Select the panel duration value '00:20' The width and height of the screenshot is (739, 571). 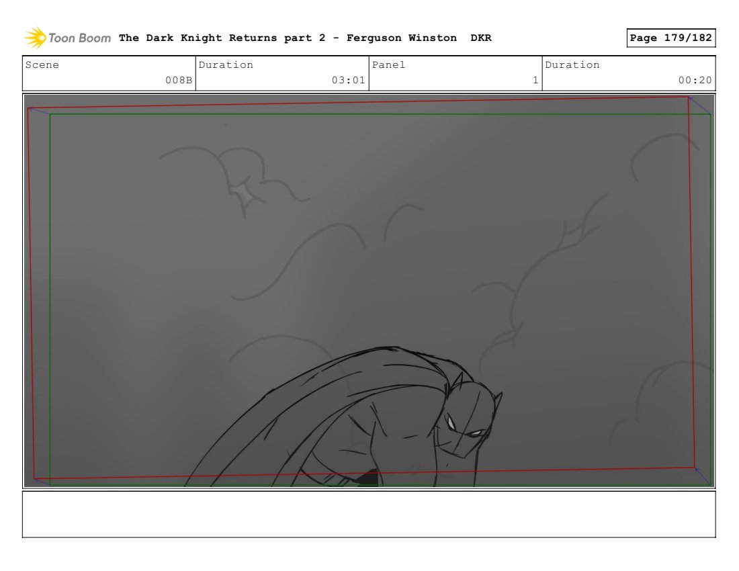coord(695,80)
